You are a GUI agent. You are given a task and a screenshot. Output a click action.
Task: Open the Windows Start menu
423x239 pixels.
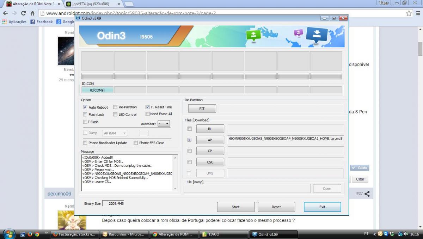[x=9, y=234]
